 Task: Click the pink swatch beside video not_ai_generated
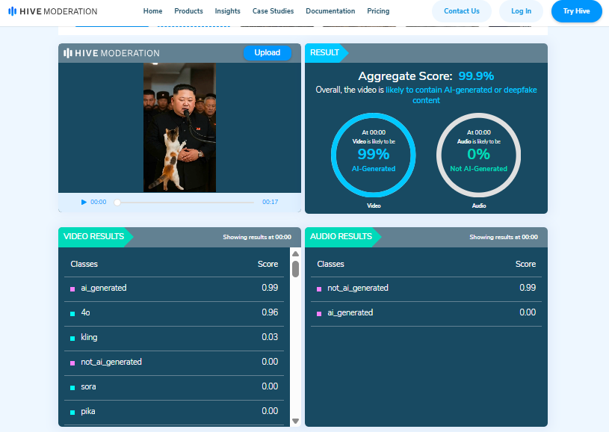pyautogui.click(x=72, y=363)
